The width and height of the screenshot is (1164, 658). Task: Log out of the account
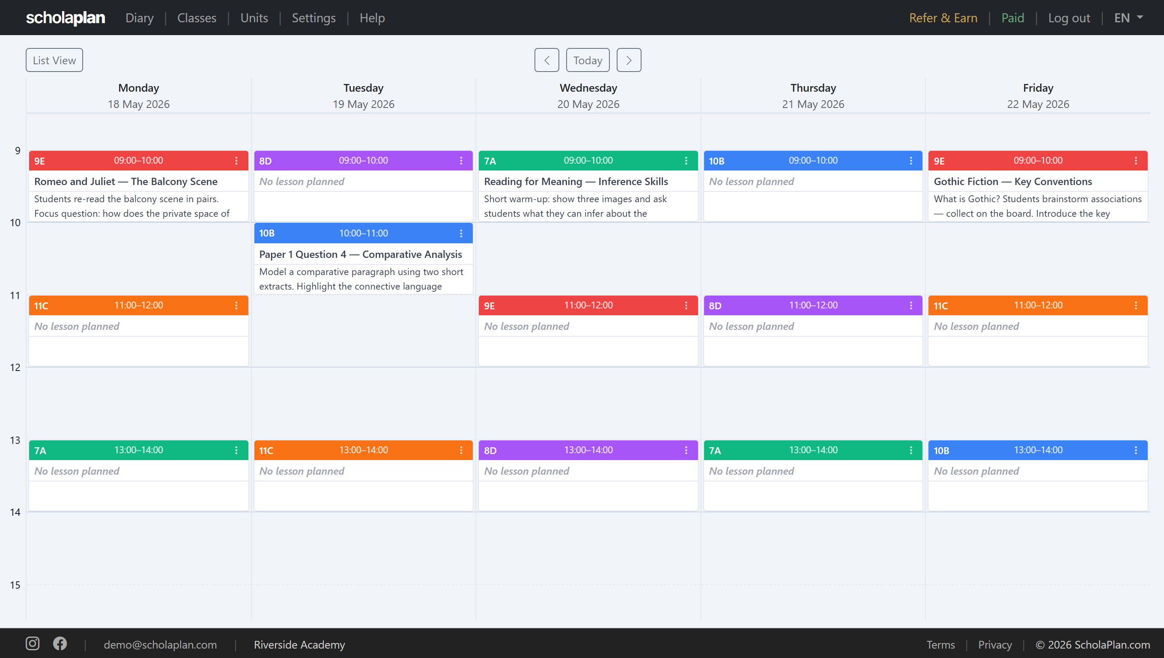point(1069,18)
